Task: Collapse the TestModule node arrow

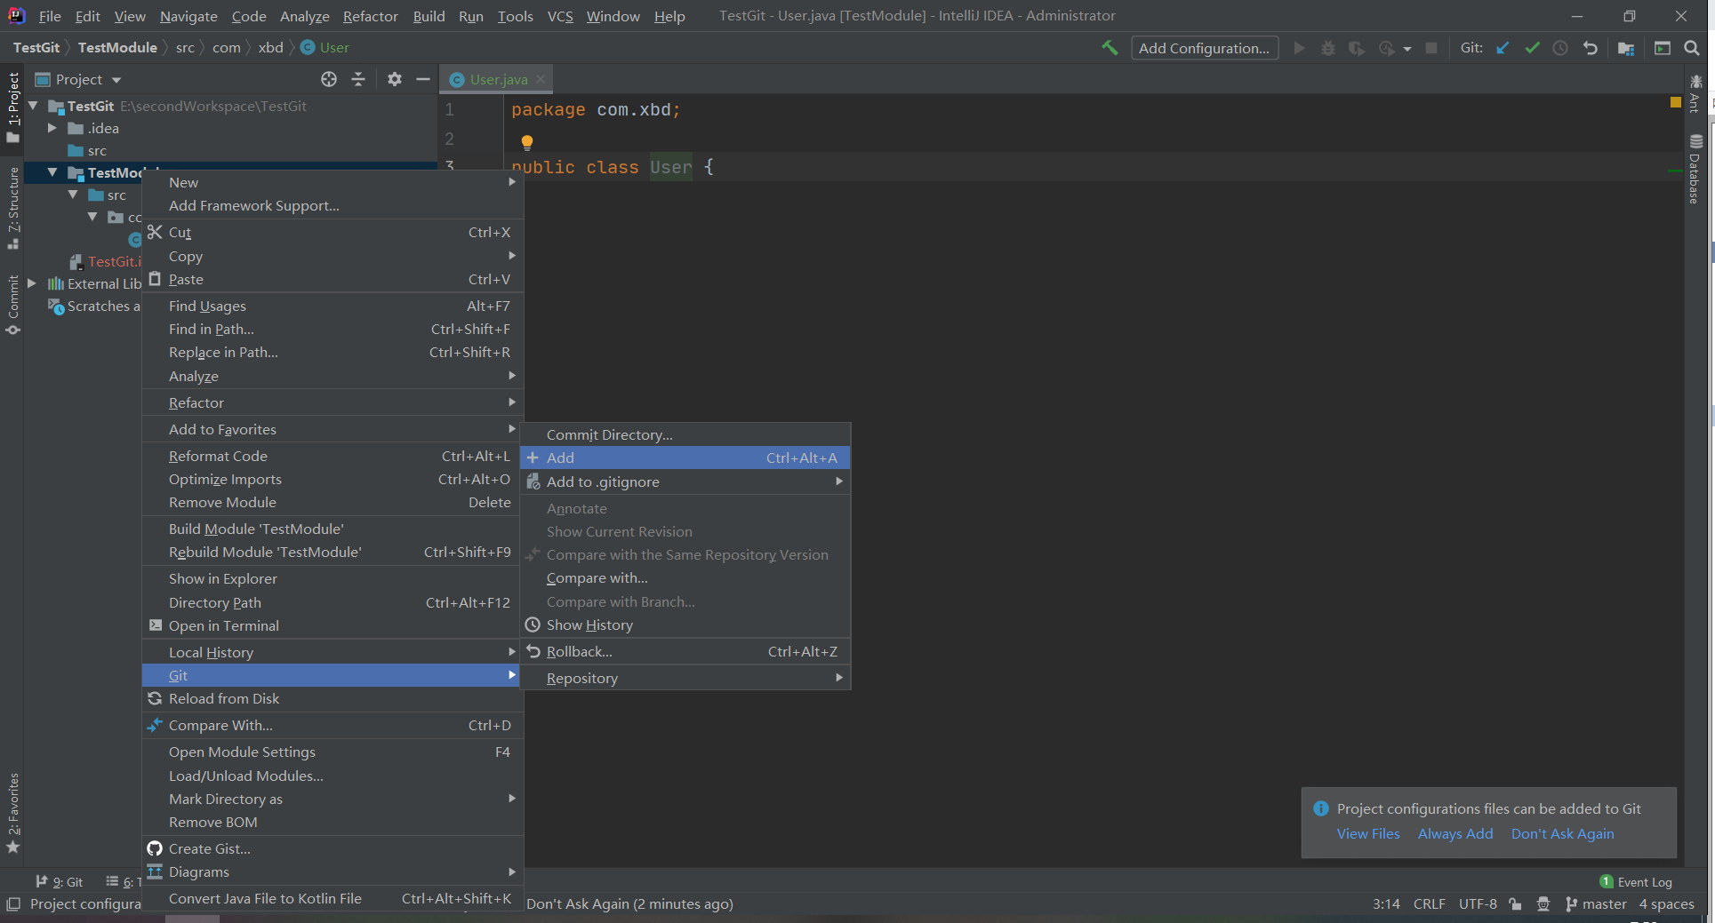Action: click(52, 172)
